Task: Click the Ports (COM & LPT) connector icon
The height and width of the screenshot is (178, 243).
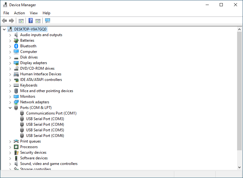Action: (16, 108)
